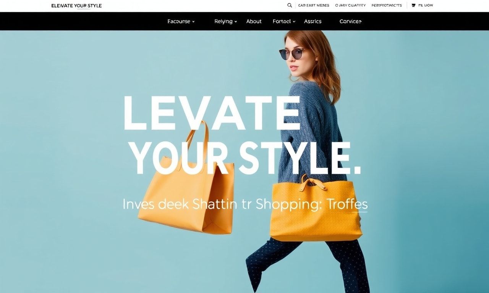Select the Assrics navigation item
Screen dimensions: 489x293
pos(313,21)
